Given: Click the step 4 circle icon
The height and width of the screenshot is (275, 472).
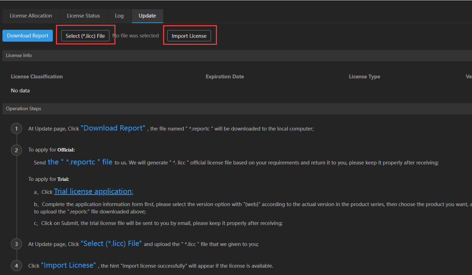Looking at the screenshot, I should point(16,266).
